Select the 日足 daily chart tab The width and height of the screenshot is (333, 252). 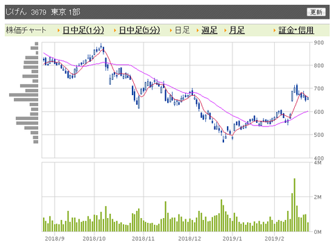(182, 30)
